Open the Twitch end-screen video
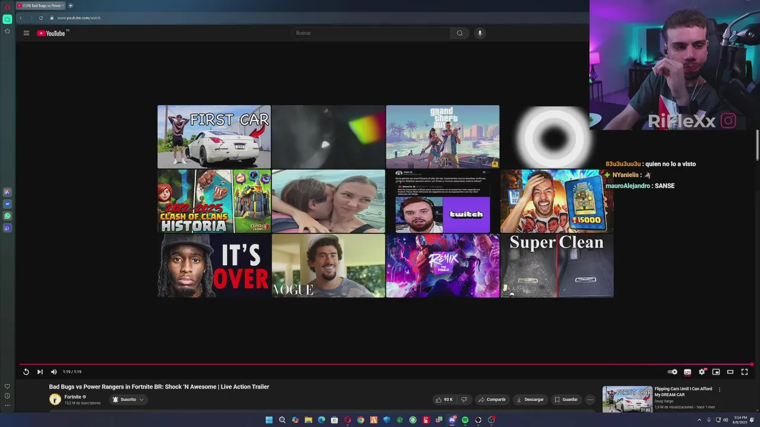Screen dimensions: 760x427 pyautogui.click(x=442, y=201)
